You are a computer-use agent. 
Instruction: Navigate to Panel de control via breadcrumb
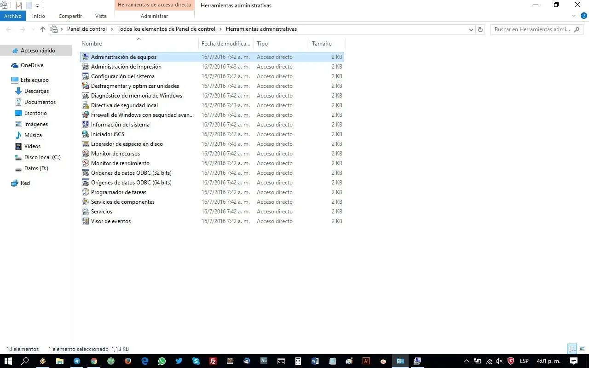[87, 29]
